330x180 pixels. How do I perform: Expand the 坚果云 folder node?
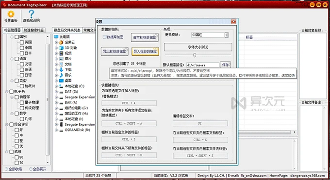coord(56,43)
